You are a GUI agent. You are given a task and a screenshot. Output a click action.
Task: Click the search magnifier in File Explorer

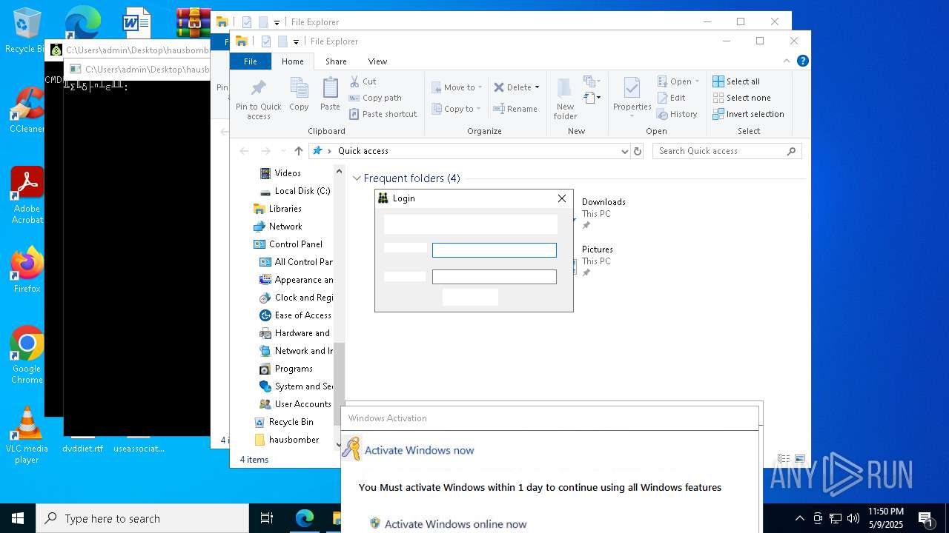coord(791,151)
